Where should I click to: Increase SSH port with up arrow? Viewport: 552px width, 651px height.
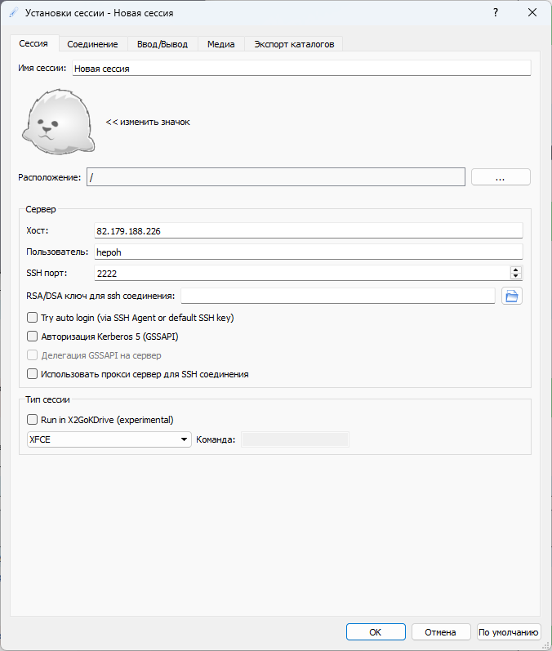(x=515, y=270)
